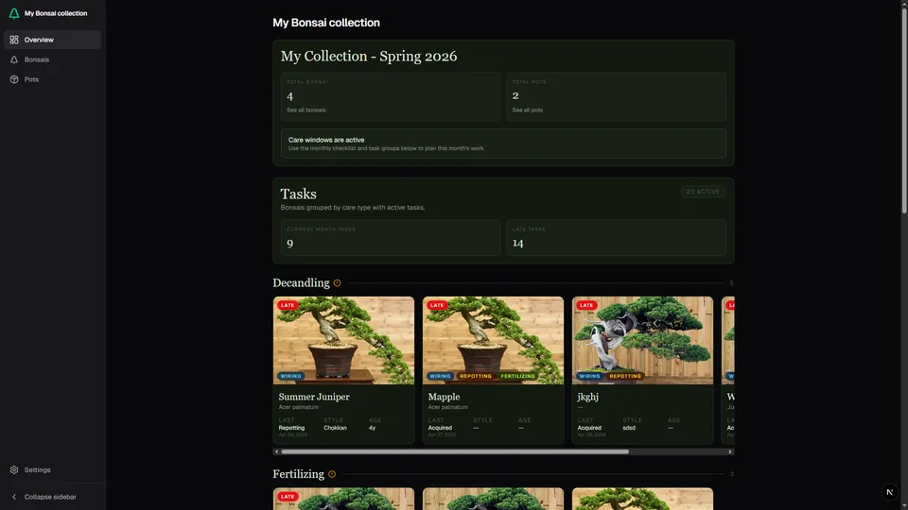This screenshot has width=908, height=510.
Task: Click Repotting tag on Mapple card
Action: (x=476, y=376)
